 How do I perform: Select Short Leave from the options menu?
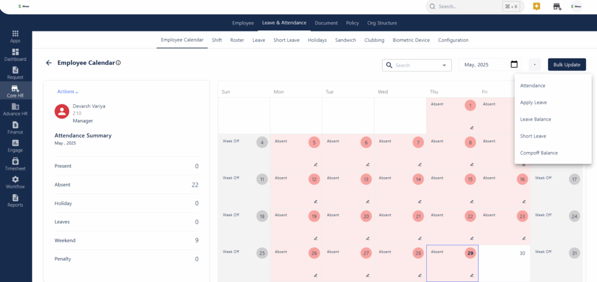[x=553, y=136]
